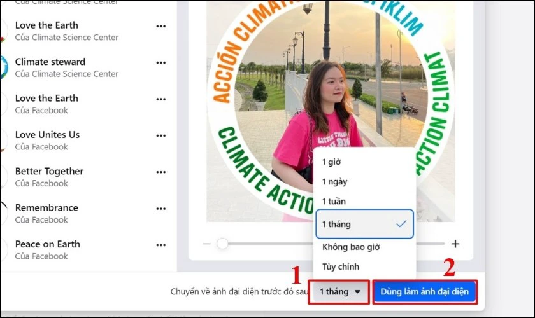The width and height of the screenshot is (535, 318).
Task: Click Dùng làm ảnh đại diện button
Action: tap(424, 292)
